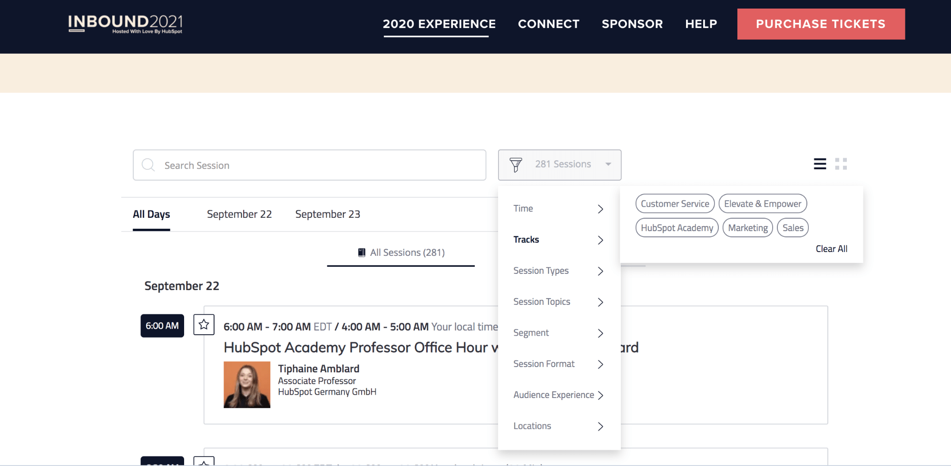Open the Connect nav item
This screenshot has height=466, width=951.
click(x=549, y=24)
